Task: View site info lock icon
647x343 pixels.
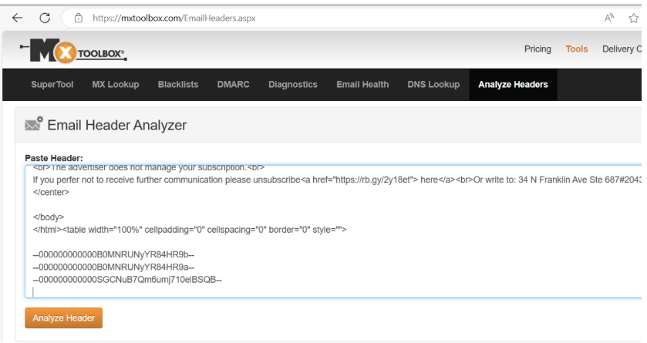Action: point(79,18)
